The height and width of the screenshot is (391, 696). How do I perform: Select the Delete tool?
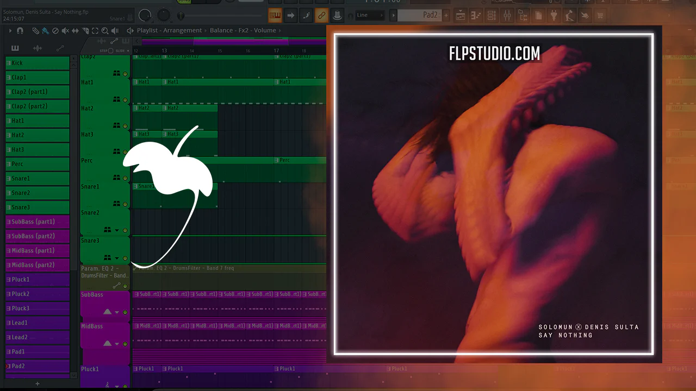coord(55,31)
